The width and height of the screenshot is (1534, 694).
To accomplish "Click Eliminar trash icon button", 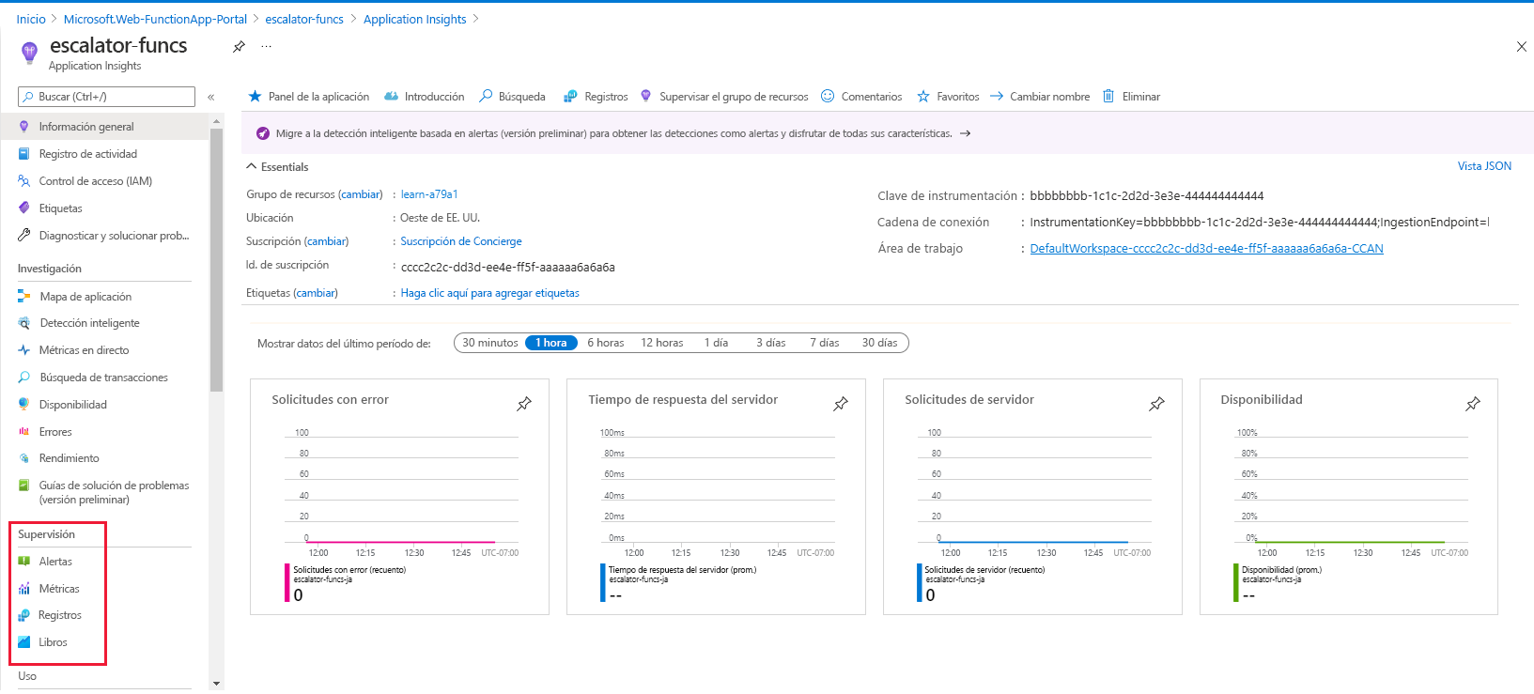I will click(1131, 97).
